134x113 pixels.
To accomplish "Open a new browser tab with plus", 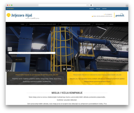I will pyautogui.click(x=127, y=6).
